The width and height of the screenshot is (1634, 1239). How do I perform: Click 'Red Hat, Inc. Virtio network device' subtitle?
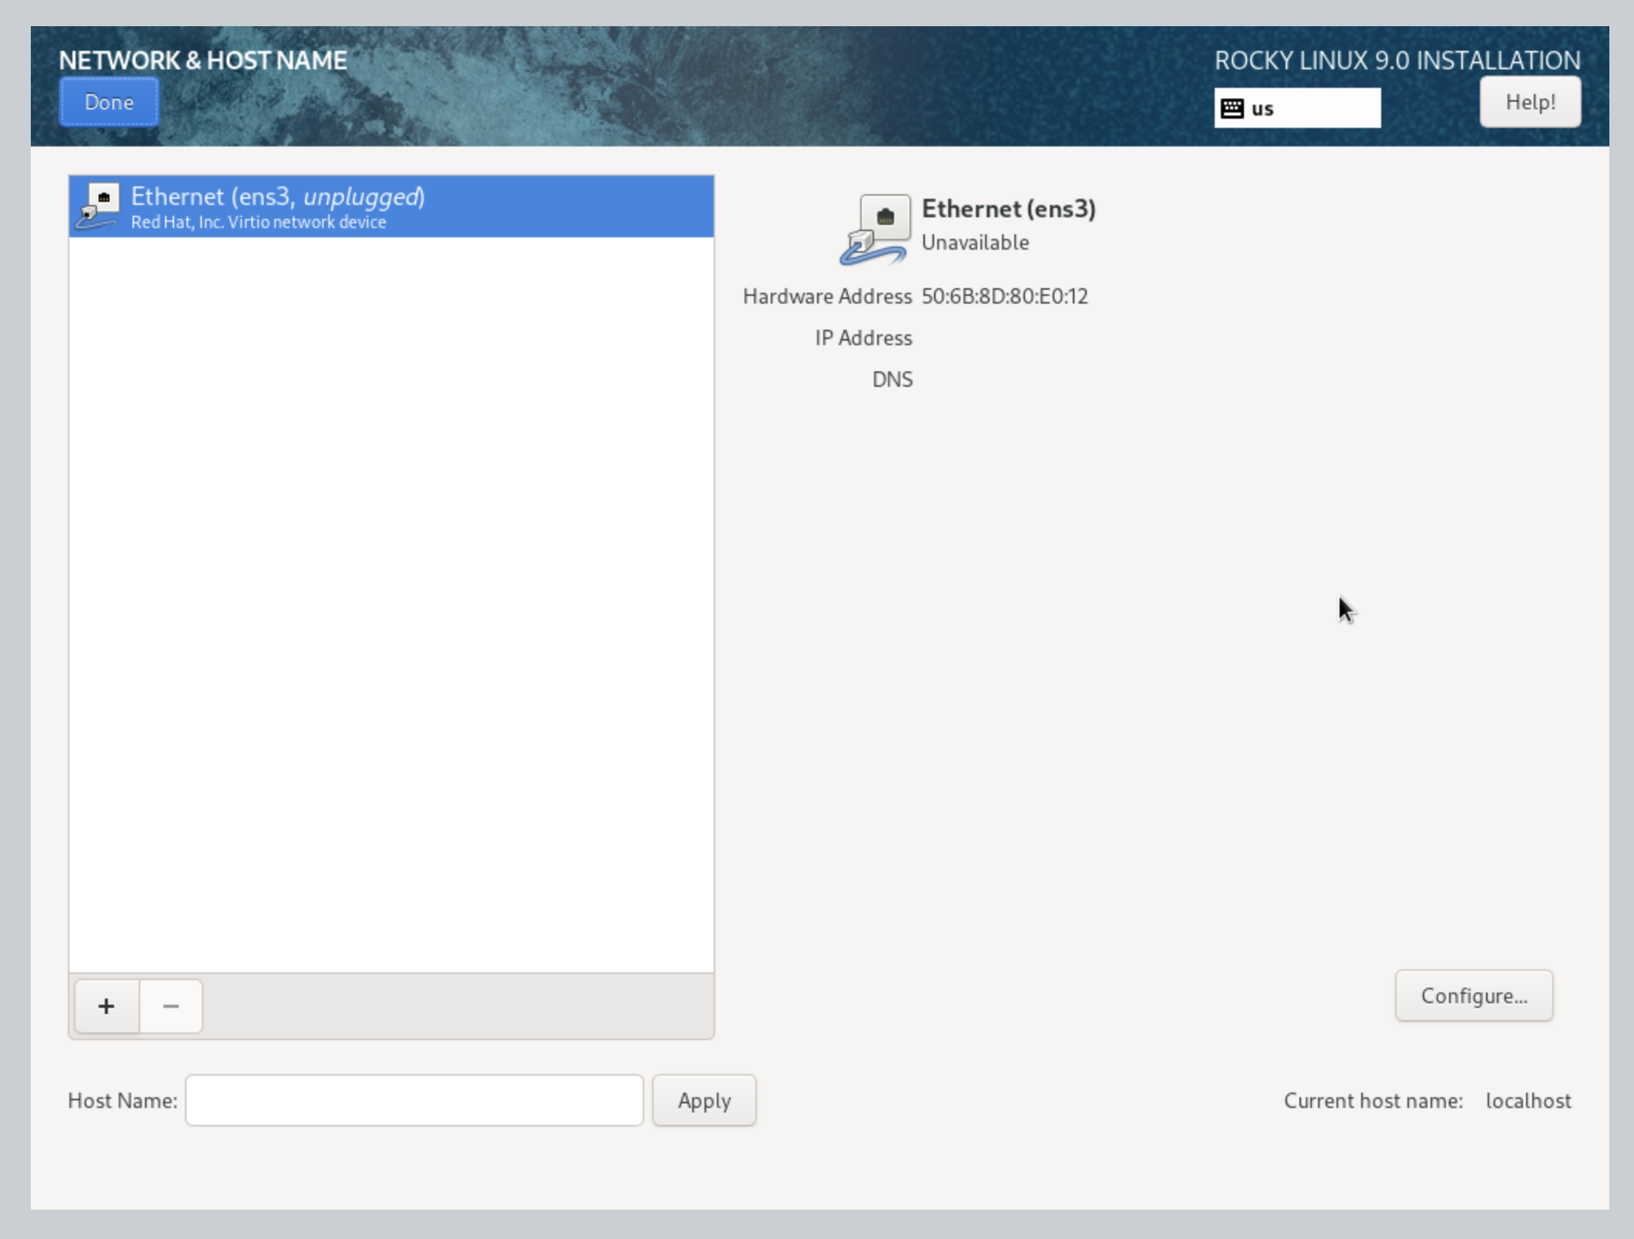tap(258, 223)
